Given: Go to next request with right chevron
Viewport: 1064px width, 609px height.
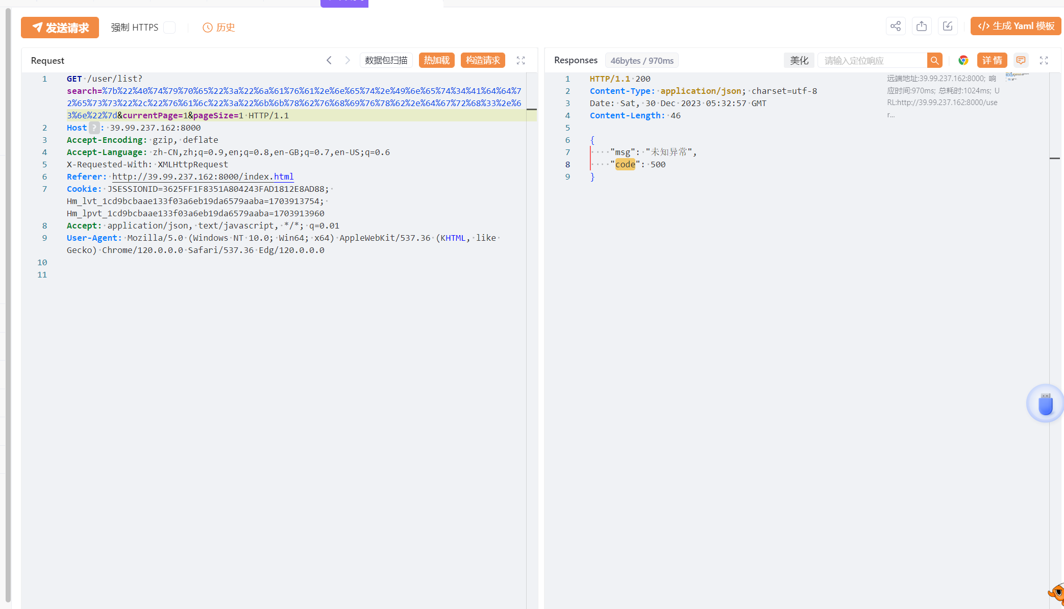Looking at the screenshot, I should (x=348, y=60).
